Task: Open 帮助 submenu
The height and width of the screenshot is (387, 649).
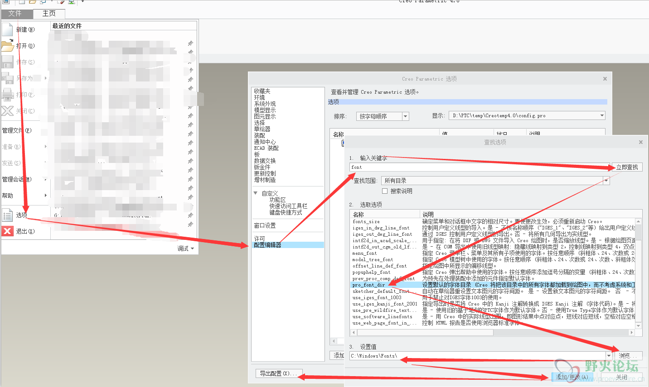Action: [24, 196]
